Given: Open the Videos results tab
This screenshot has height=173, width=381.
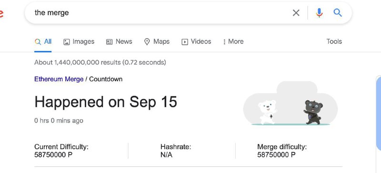Looking at the screenshot, I should coord(196,41).
